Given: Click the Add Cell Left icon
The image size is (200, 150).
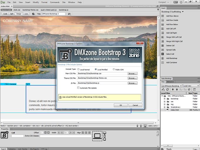Looking at the screenshot, I should click(163, 29).
